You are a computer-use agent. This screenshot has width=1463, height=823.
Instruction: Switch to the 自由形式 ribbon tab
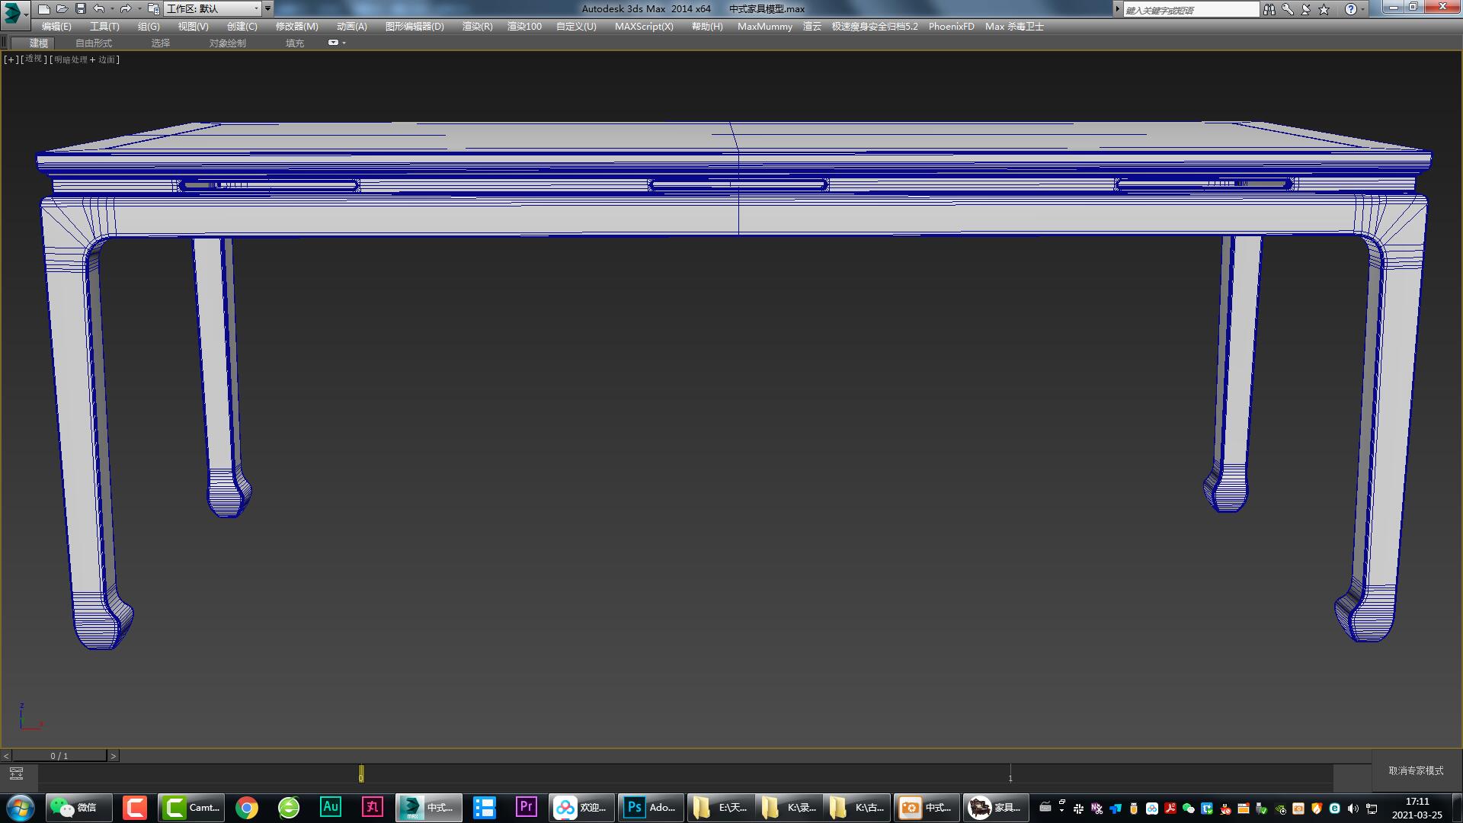[x=94, y=43]
